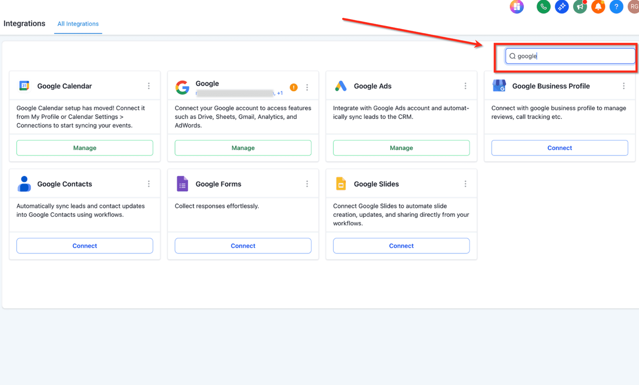Click Manage on the Google Calendar card
The height and width of the screenshot is (385, 639).
85,148
